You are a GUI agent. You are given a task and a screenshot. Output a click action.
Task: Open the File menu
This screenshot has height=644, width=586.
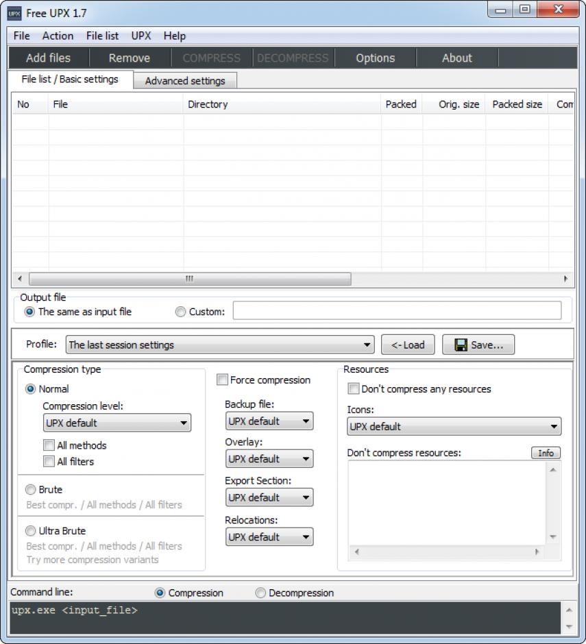[21, 36]
